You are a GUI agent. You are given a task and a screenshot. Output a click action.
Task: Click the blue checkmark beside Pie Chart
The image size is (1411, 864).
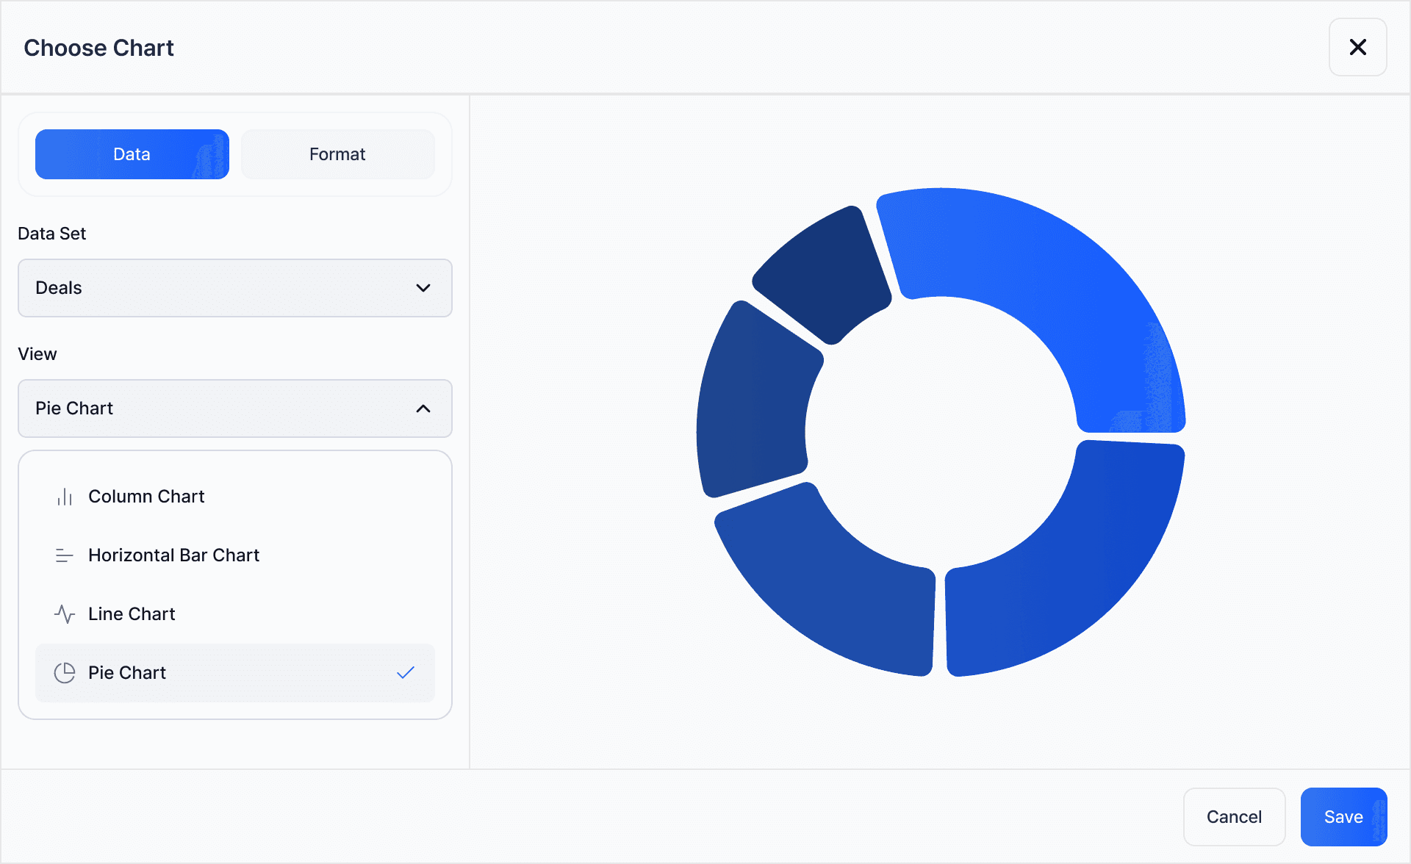click(x=406, y=672)
